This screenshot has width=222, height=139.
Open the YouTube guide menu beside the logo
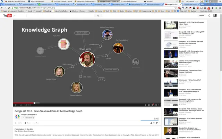pyautogui.click(x=15, y=16)
